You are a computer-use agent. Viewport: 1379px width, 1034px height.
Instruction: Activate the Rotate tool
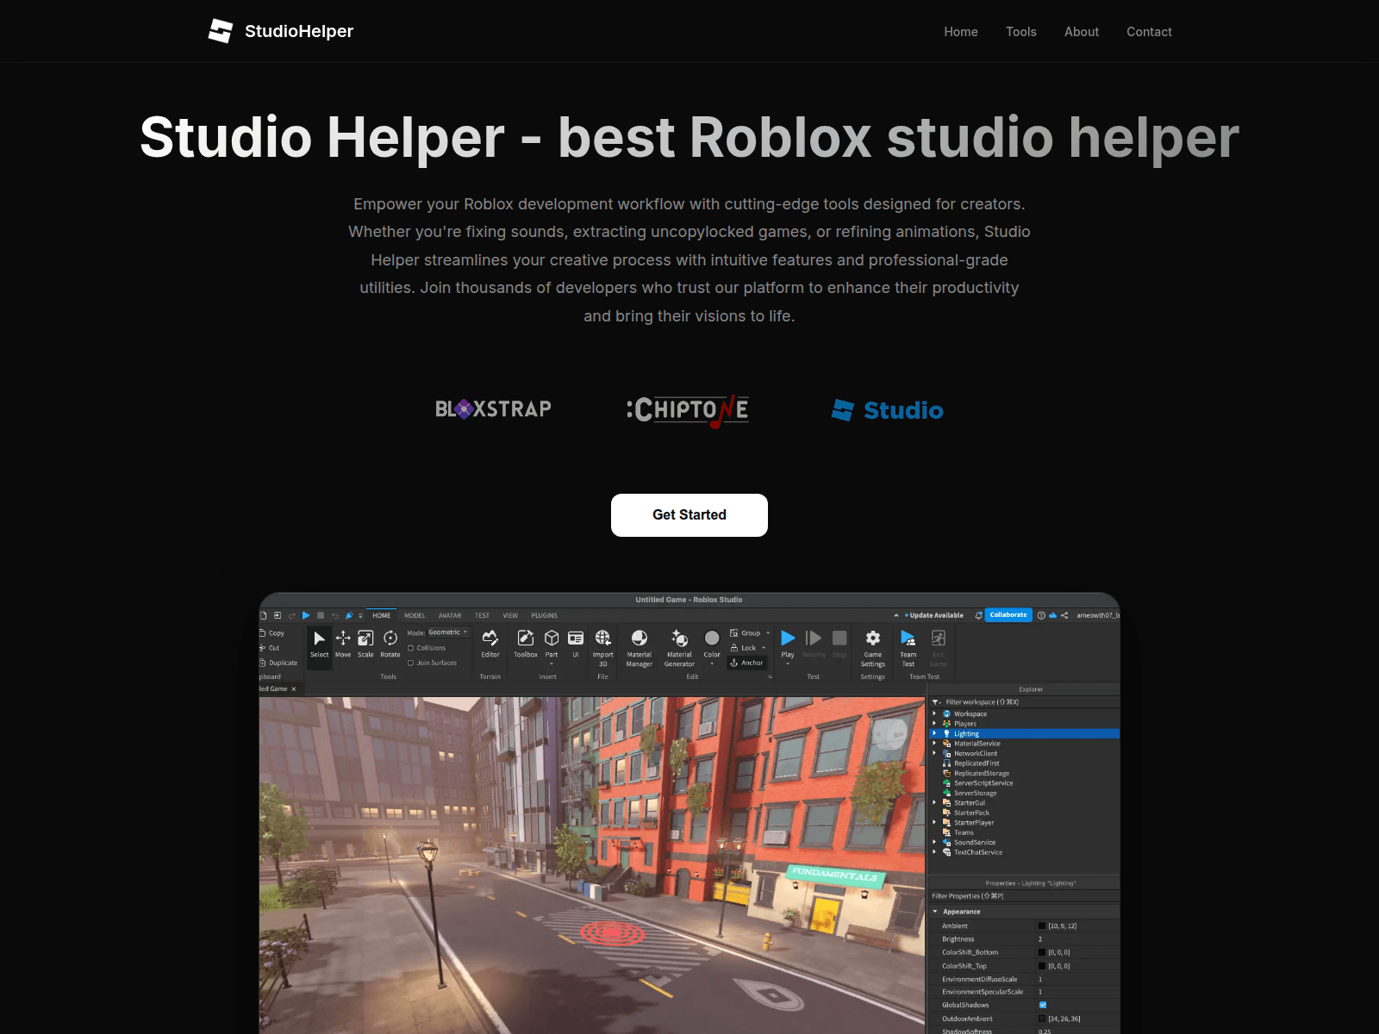[x=390, y=644]
